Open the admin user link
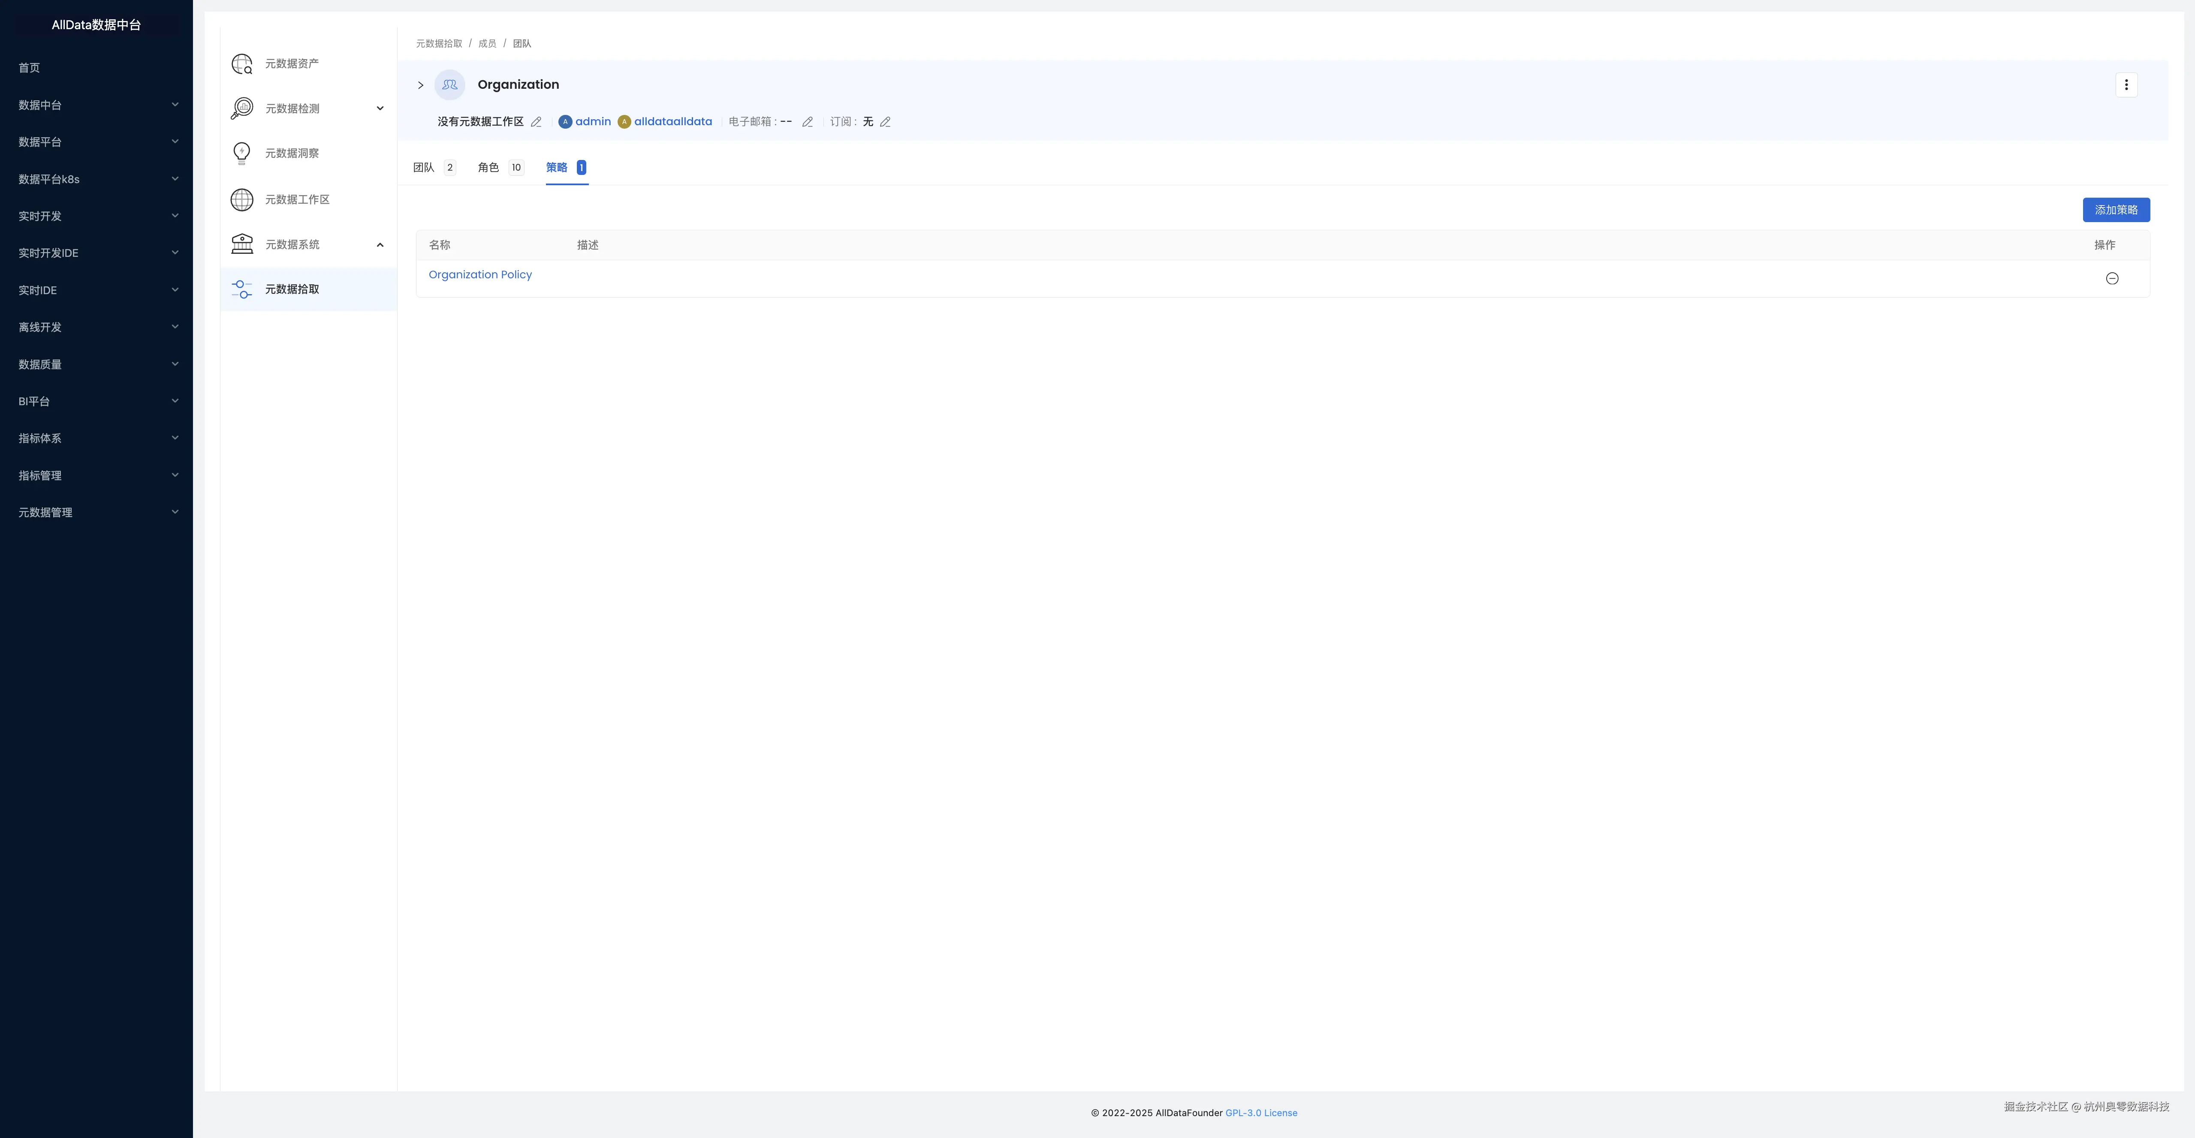 click(592, 122)
